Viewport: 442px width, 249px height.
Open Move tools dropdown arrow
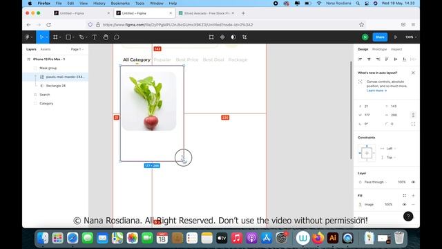click(47, 37)
